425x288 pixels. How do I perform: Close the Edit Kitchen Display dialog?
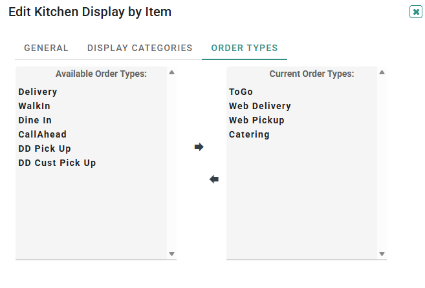click(x=416, y=12)
